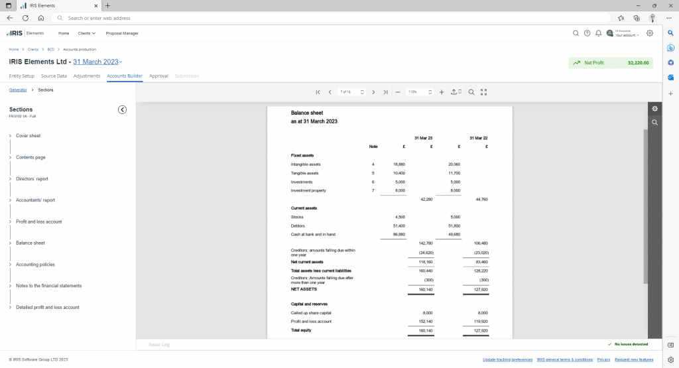The height and width of the screenshot is (368, 679).
Task: Switch to the Entity Setup tab
Action: [22, 76]
